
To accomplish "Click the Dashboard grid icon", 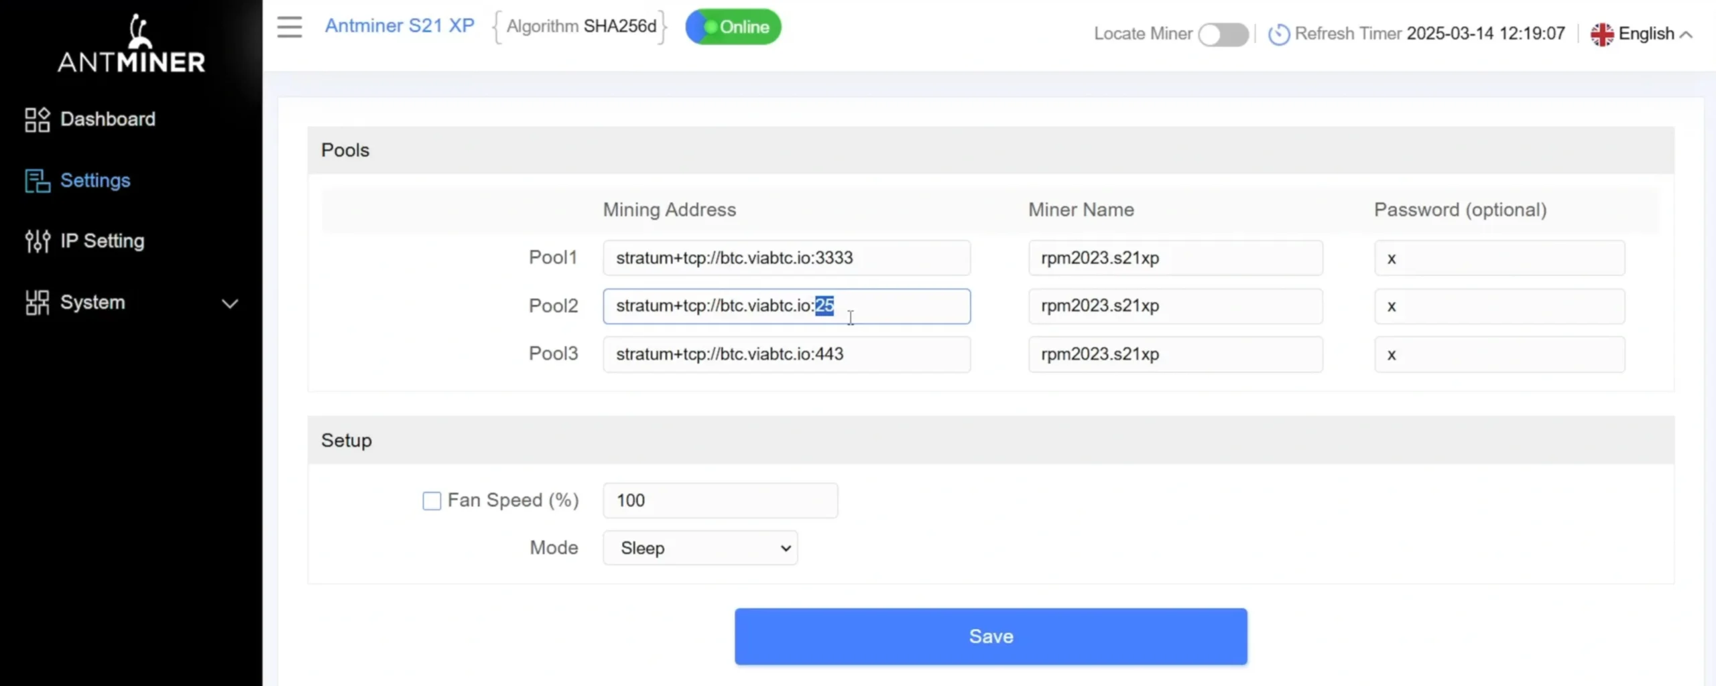I will (x=37, y=120).
